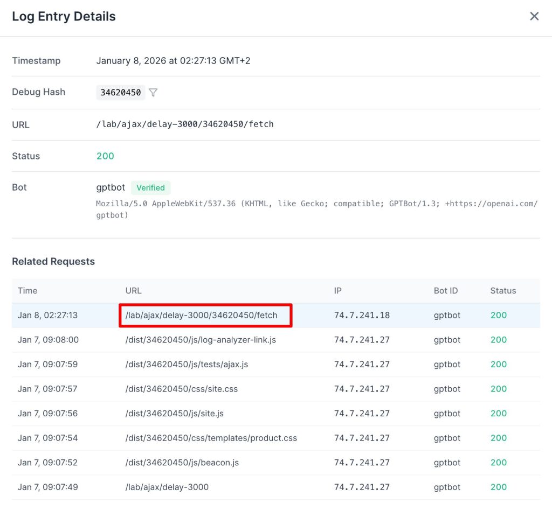Click the IP column header

(x=337, y=291)
